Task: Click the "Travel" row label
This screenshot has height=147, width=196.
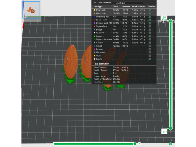Action: (99, 46)
